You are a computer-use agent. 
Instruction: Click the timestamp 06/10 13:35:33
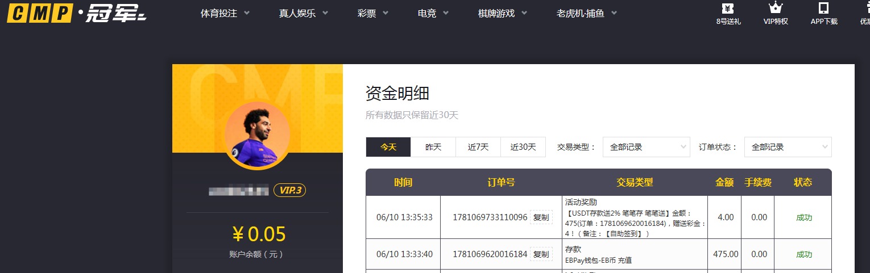tap(404, 217)
